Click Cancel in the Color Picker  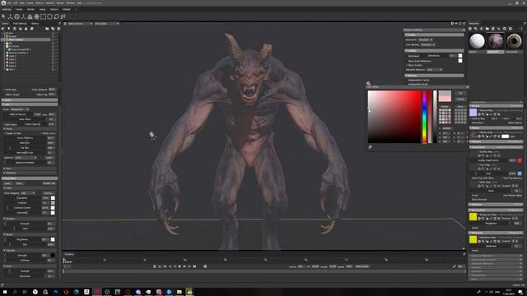tap(460, 99)
